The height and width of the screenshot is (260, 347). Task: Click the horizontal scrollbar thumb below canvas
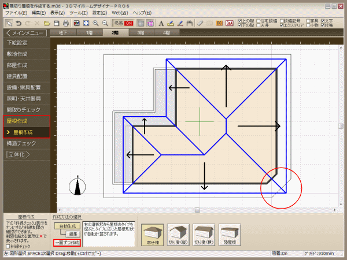[x=197, y=209]
